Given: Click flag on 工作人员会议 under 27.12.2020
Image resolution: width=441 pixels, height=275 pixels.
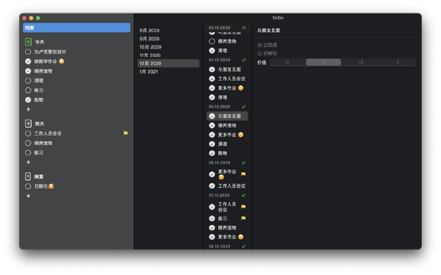Looking at the screenshot, I should point(243,207).
